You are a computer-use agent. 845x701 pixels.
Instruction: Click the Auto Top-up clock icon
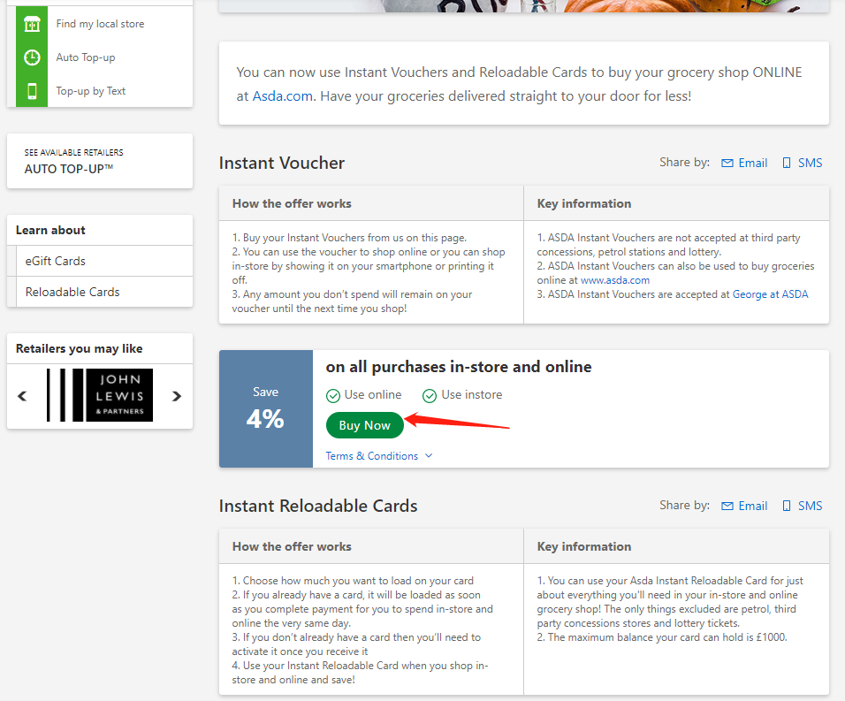[32, 57]
